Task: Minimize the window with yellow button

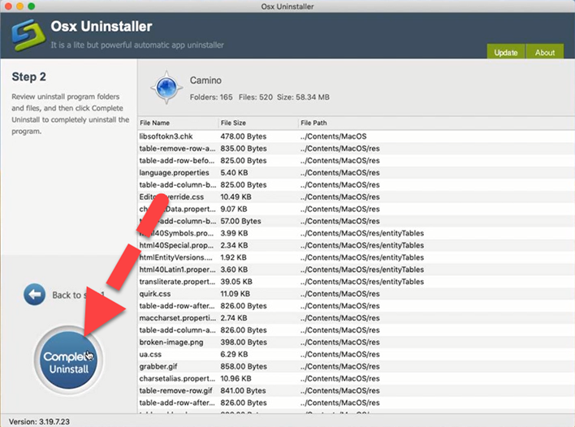Action: [x=19, y=6]
